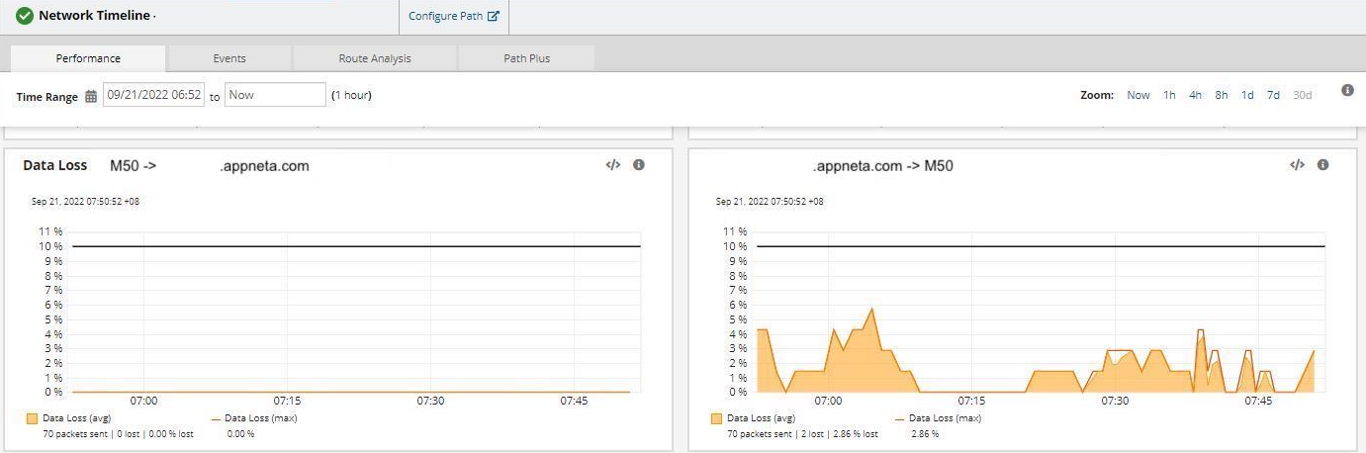Click embed code icon on left Data Loss chart

point(612,165)
